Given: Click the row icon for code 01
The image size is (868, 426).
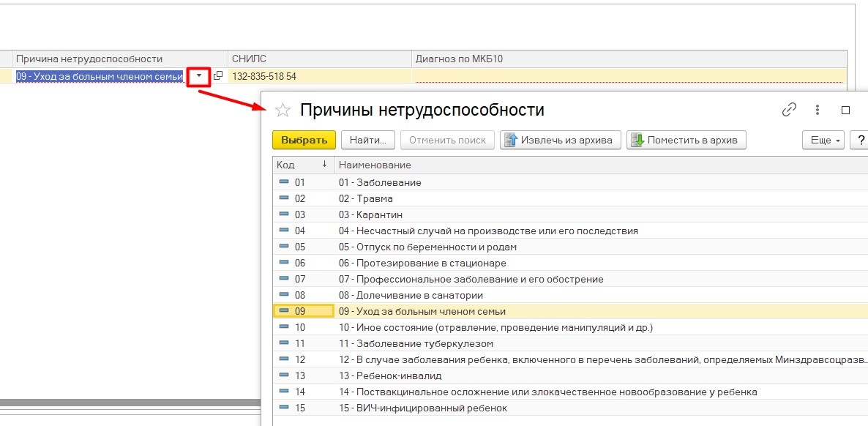Looking at the screenshot, I should point(284,182).
